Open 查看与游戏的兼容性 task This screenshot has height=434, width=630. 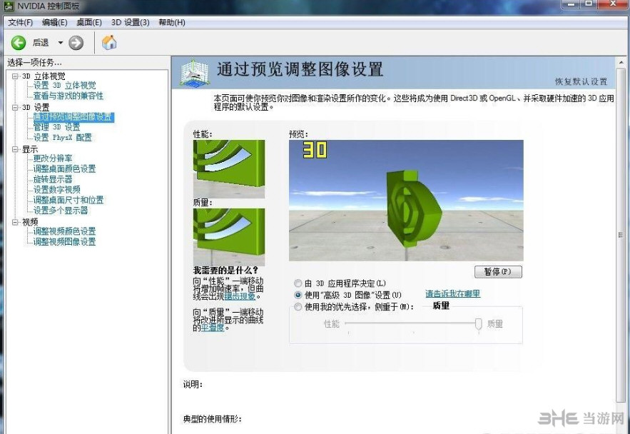tap(68, 96)
